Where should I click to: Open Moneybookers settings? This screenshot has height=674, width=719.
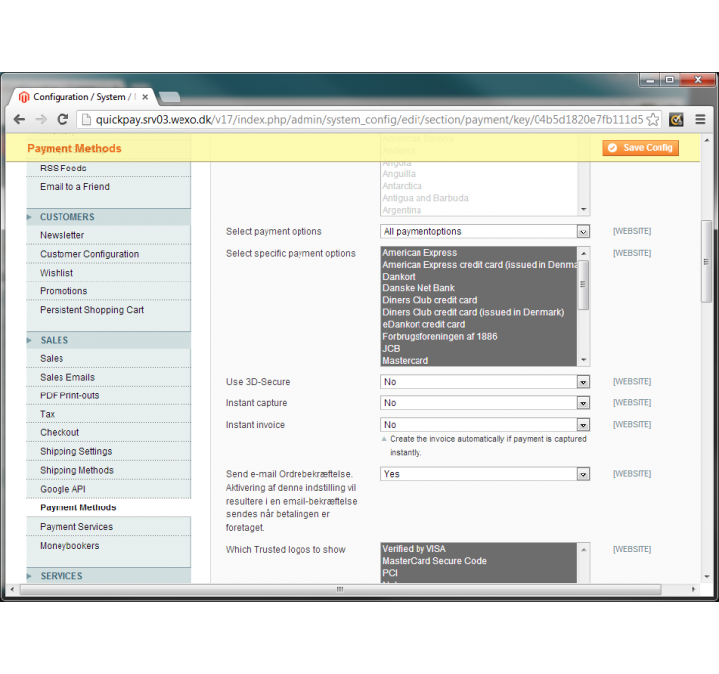coord(69,546)
